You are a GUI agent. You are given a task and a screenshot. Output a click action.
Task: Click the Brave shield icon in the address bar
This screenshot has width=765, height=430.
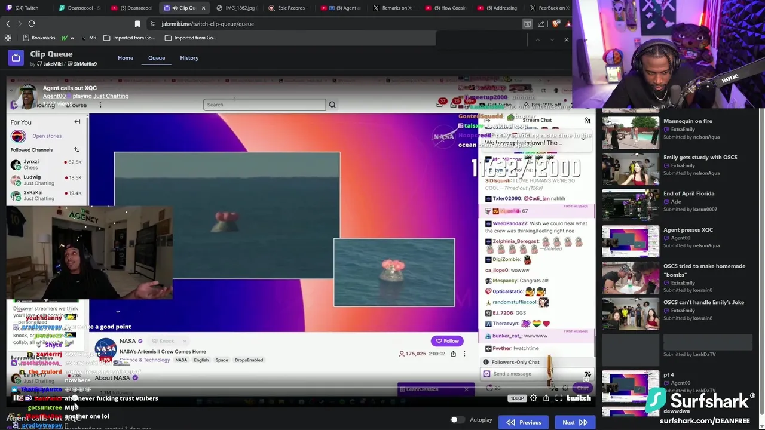(x=556, y=24)
